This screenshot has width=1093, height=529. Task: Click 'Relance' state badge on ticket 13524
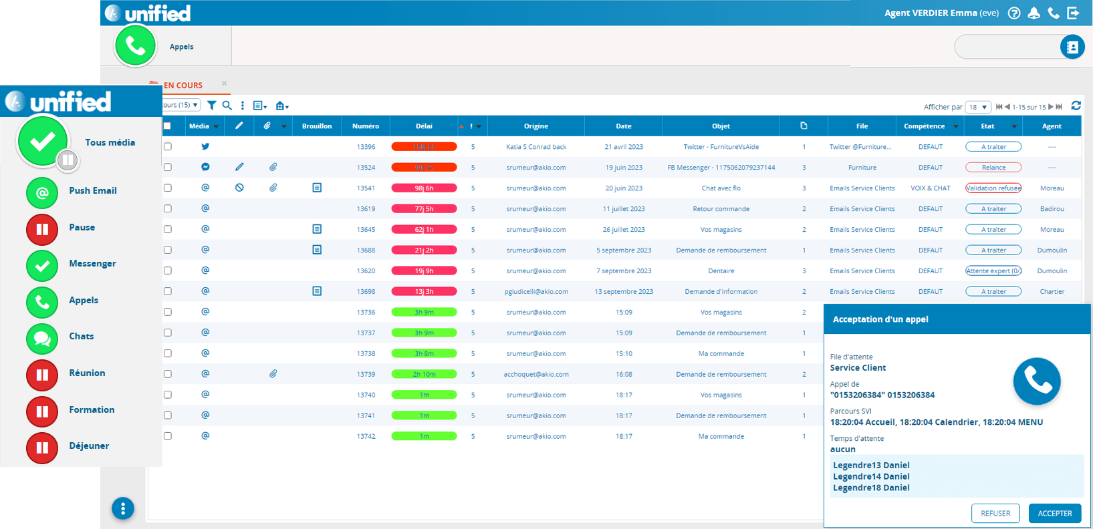[x=993, y=167]
